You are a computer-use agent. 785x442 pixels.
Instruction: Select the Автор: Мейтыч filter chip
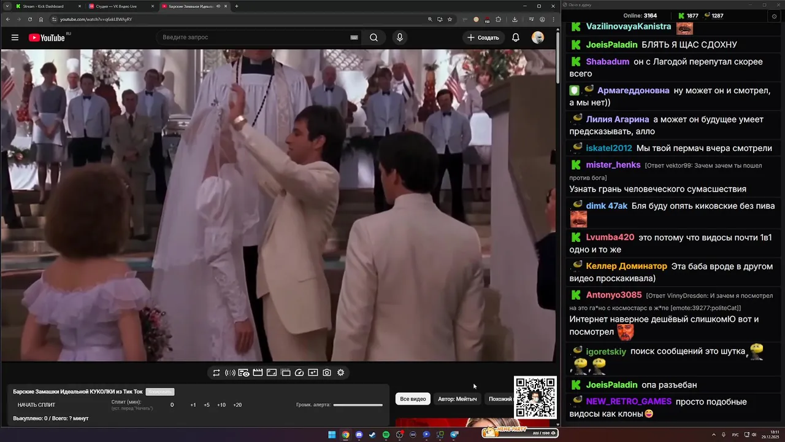pos(457,399)
